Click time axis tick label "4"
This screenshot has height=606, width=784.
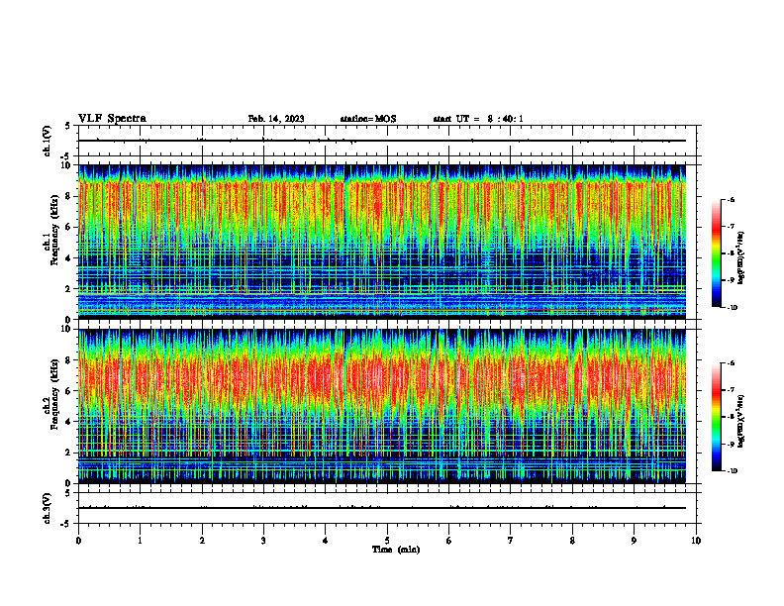[x=326, y=541]
